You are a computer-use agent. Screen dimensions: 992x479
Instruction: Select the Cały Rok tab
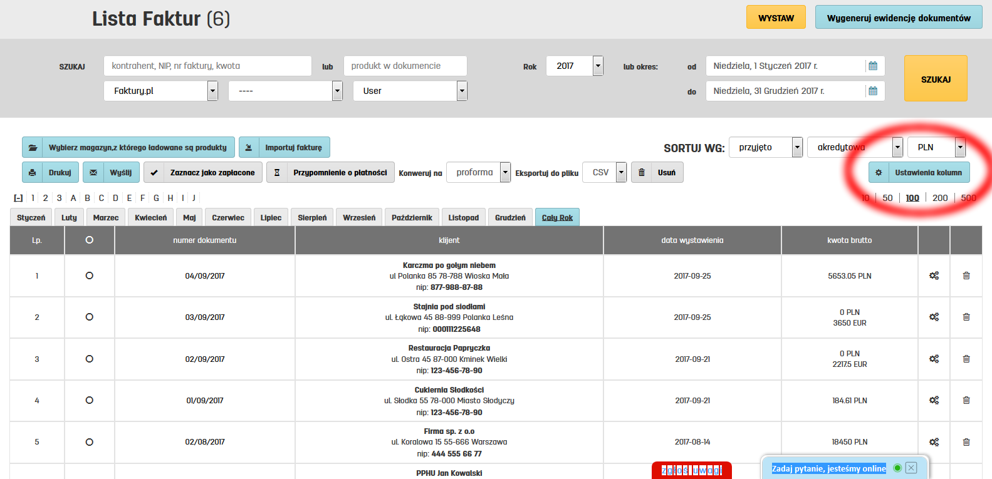(557, 217)
